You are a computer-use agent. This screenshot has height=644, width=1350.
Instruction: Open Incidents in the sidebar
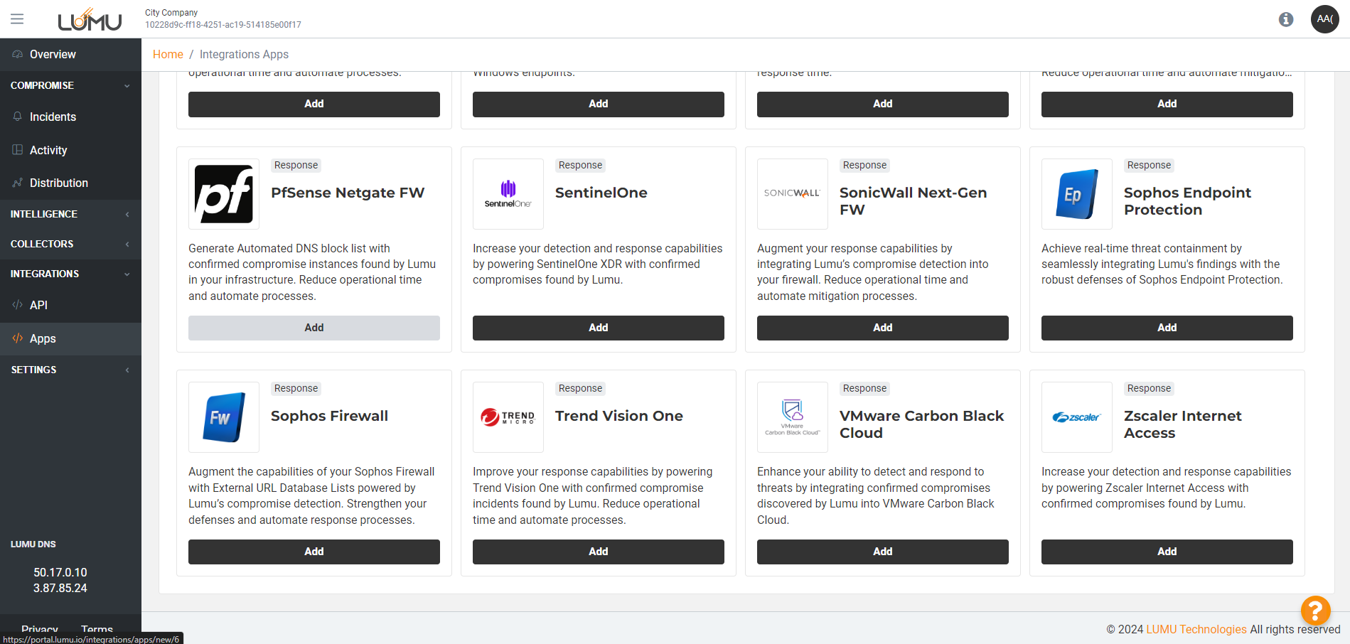[x=53, y=117]
